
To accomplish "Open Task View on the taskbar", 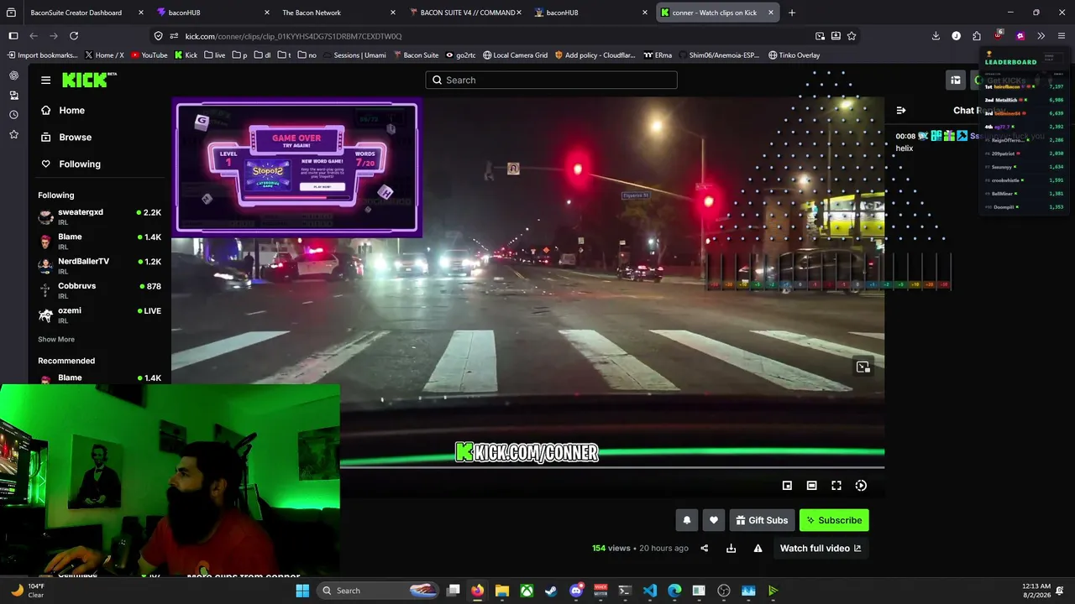I will click(x=454, y=591).
